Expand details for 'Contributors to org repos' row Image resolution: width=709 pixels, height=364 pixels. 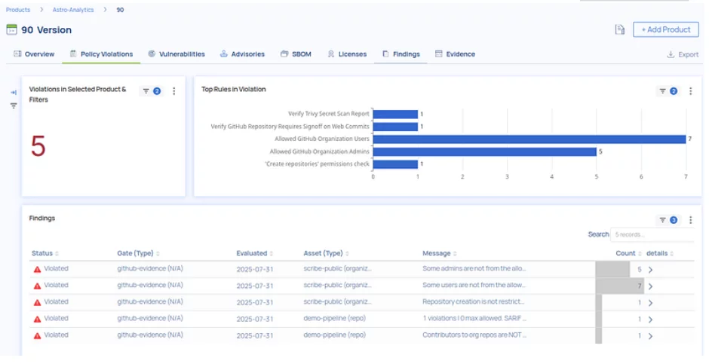651,336
